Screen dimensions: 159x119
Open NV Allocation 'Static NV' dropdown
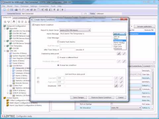(x=126, y=108)
